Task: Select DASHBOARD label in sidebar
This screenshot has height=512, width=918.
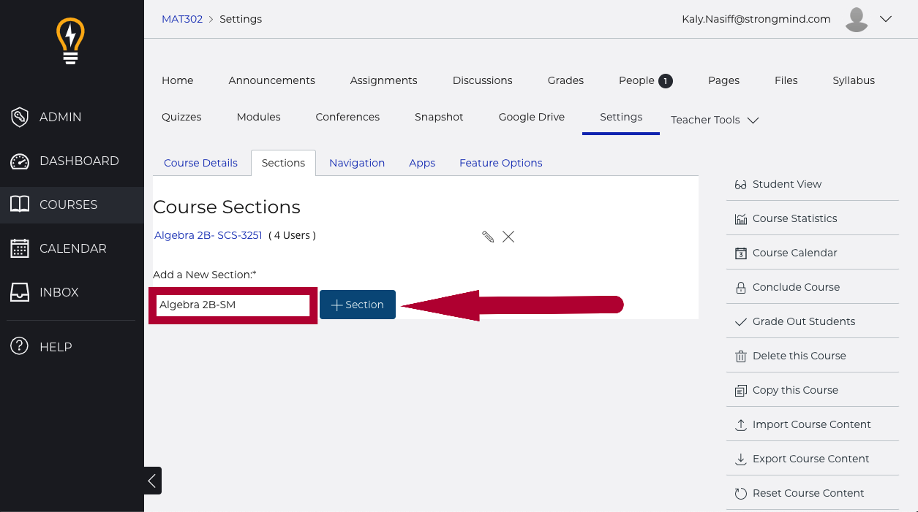Action: click(x=79, y=161)
